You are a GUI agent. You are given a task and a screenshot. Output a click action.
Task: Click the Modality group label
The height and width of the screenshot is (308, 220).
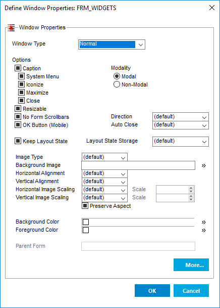(x=121, y=68)
